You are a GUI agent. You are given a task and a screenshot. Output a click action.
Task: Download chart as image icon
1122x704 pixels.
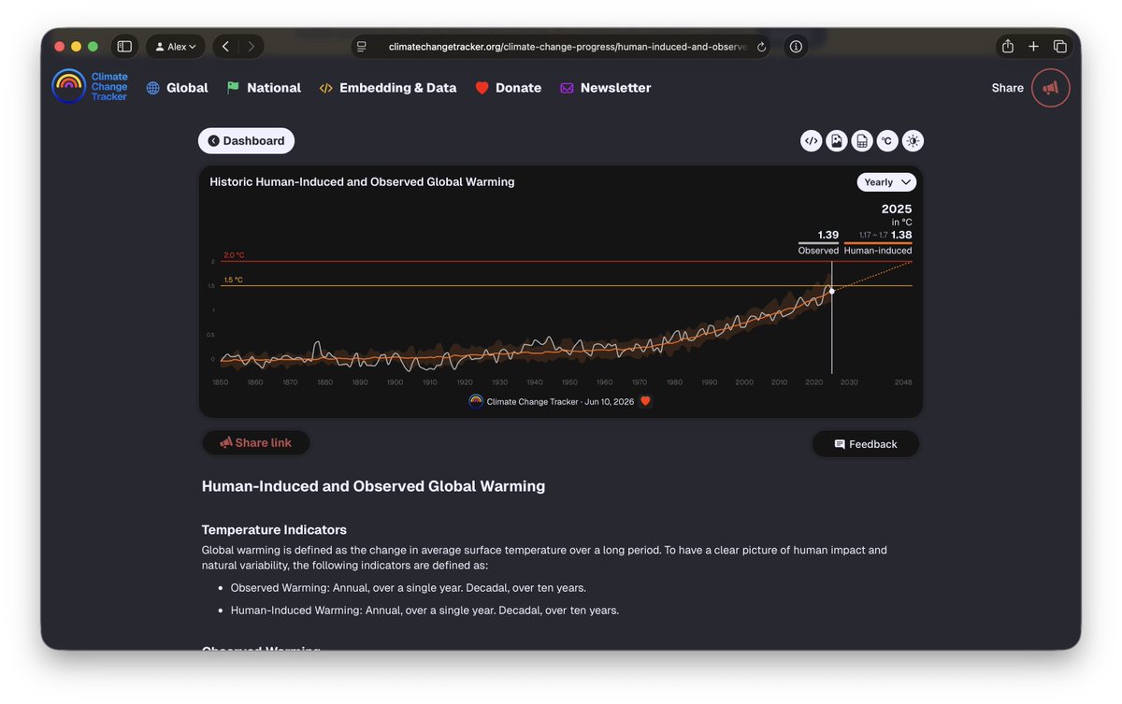(x=837, y=141)
